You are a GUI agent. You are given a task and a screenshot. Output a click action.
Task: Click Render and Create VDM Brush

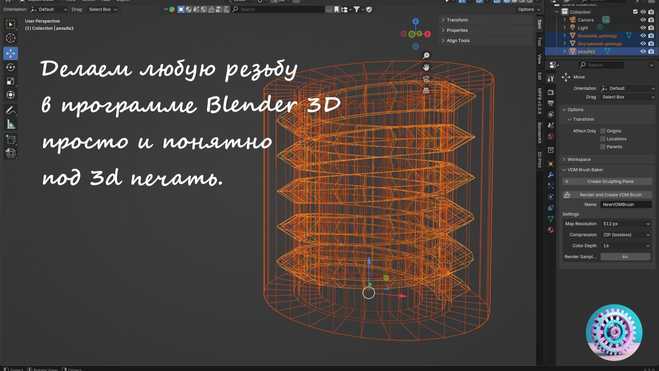point(607,195)
